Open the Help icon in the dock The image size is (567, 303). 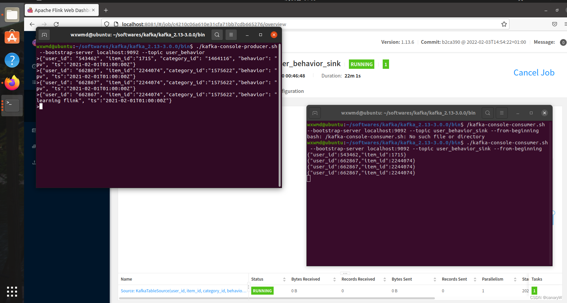click(12, 60)
